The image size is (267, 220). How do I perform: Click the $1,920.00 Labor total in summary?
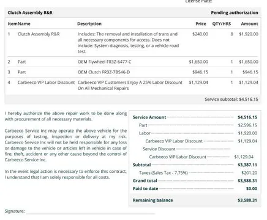(247, 133)
